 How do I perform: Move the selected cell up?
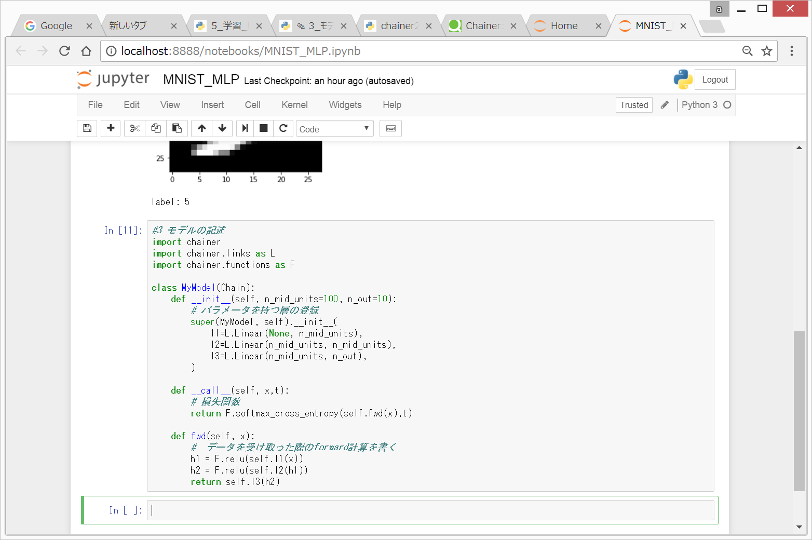point(202,128)
